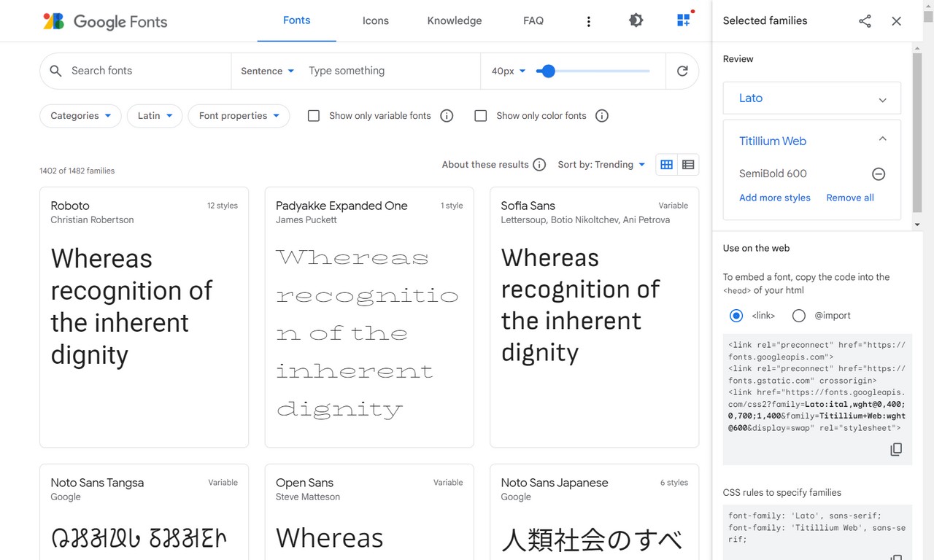Open the Padyakke Expanded One font card

tap(369, 317)
